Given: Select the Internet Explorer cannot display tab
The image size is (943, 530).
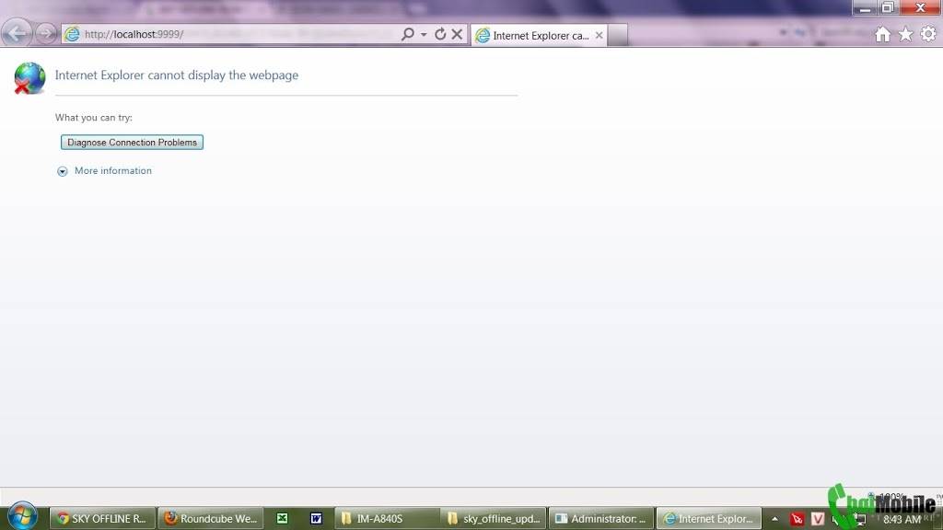Looking at the screenshot, I should pyautogui.click(x=534, y=36).
